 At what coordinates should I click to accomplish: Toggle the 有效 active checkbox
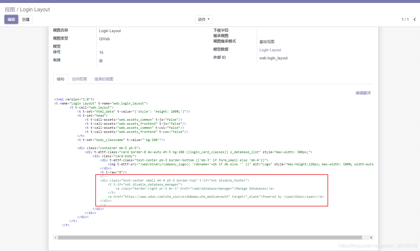[101, 61]
